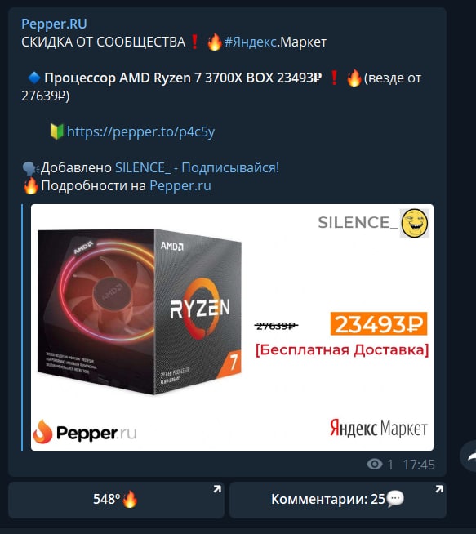Click the SILENCE_ trollface avatar

(414, 223)
